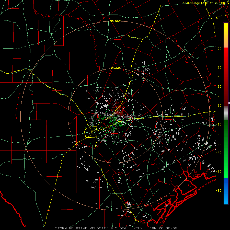Click the positive 80 scale label
This screenshot has height=230, width=230.
pos(220,39)
